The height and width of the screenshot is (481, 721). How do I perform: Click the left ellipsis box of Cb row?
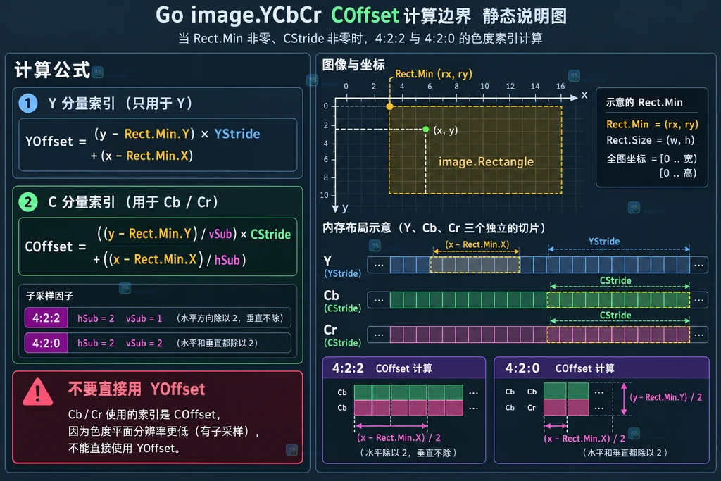(379, 300)
